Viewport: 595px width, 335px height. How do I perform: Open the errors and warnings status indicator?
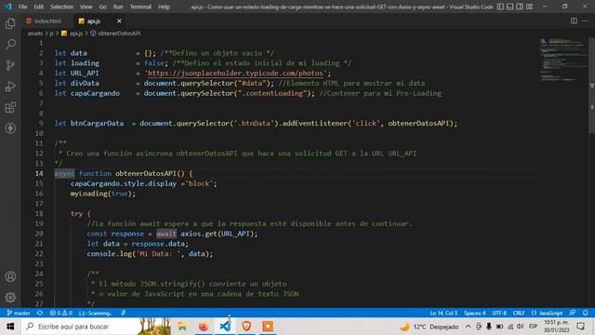click(60, 313)
